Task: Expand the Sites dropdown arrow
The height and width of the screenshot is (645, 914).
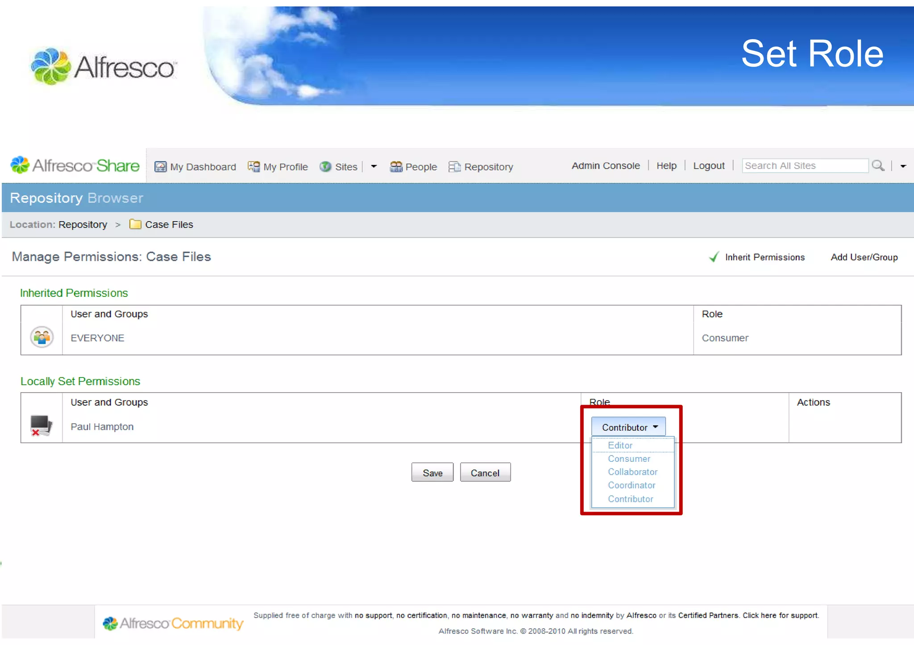Action: (x=374, y=167)
